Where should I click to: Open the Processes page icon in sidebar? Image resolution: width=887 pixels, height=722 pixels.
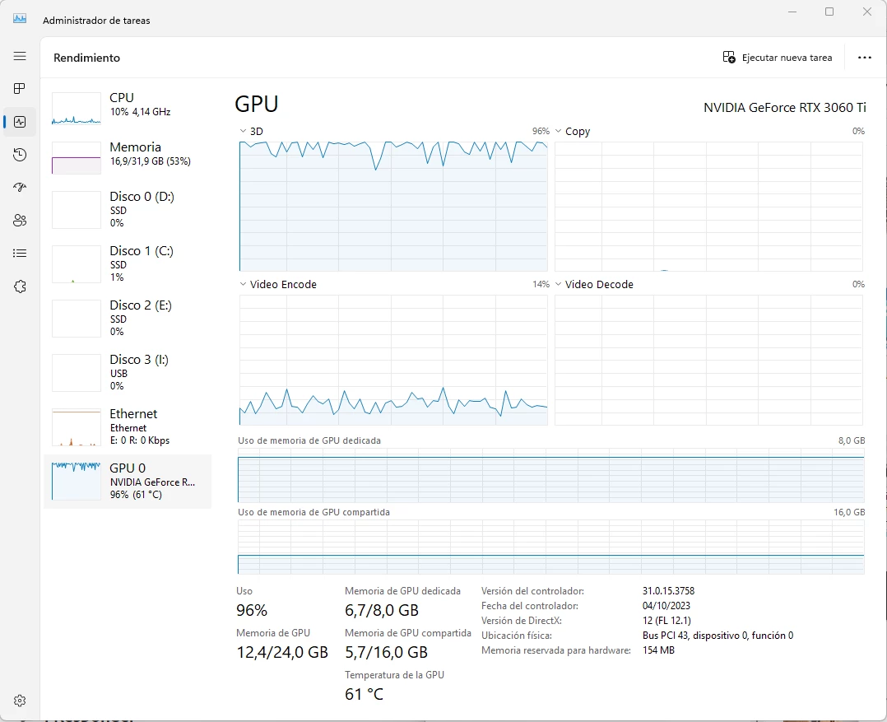pos(20,88)
